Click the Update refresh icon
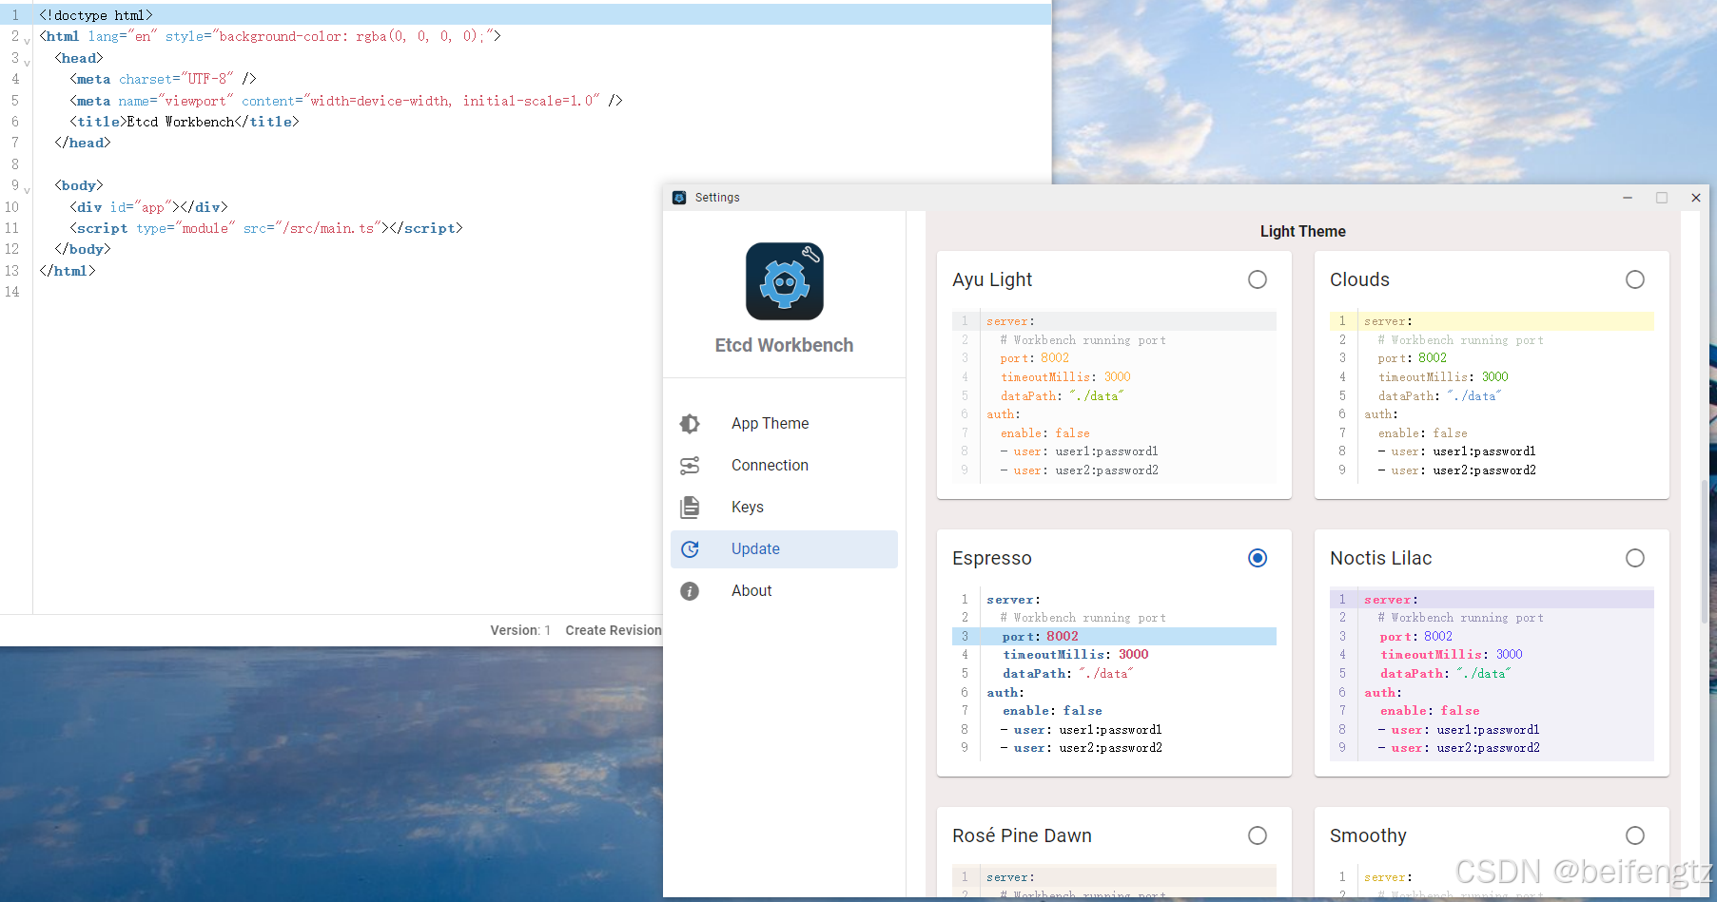This screenshot has width=1717, height=902. 690,549
